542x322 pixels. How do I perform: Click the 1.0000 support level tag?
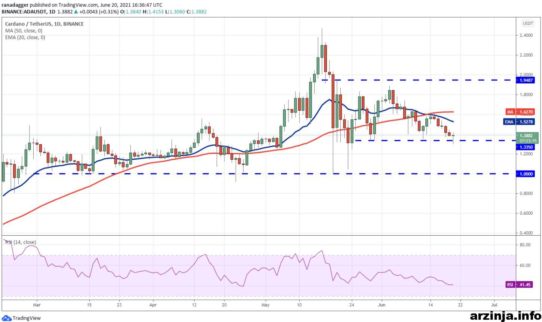pos(526,174)
